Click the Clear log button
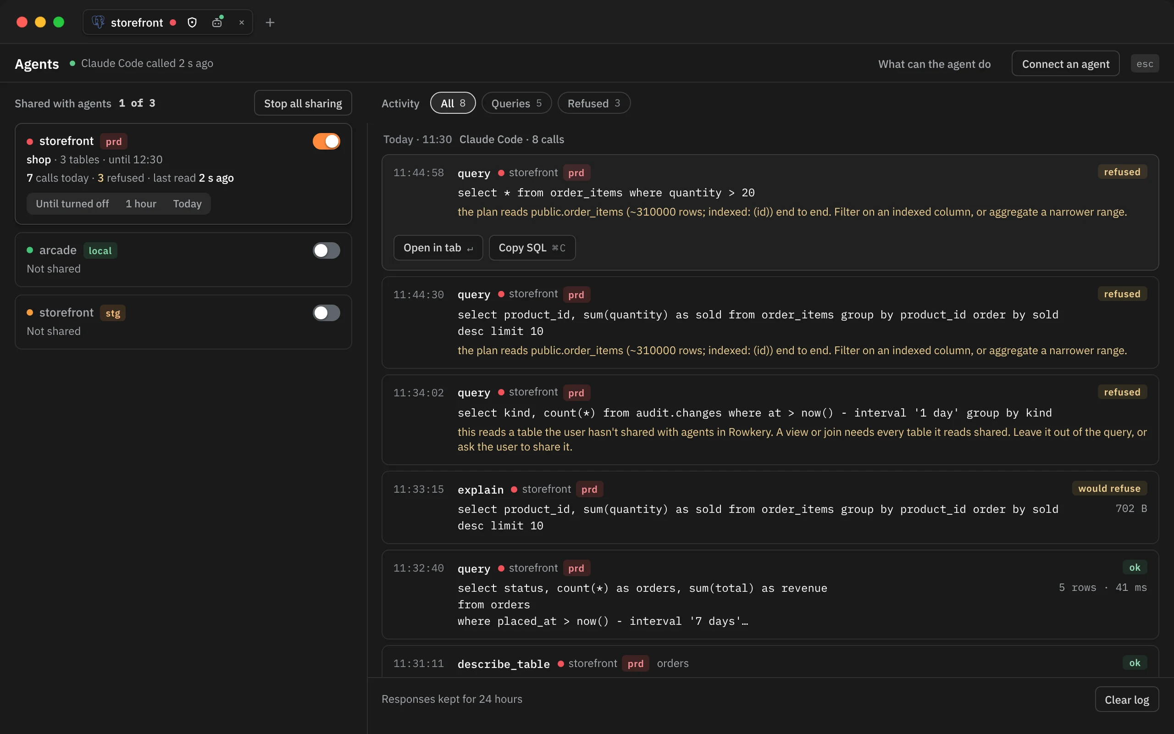 [1126, 699]
